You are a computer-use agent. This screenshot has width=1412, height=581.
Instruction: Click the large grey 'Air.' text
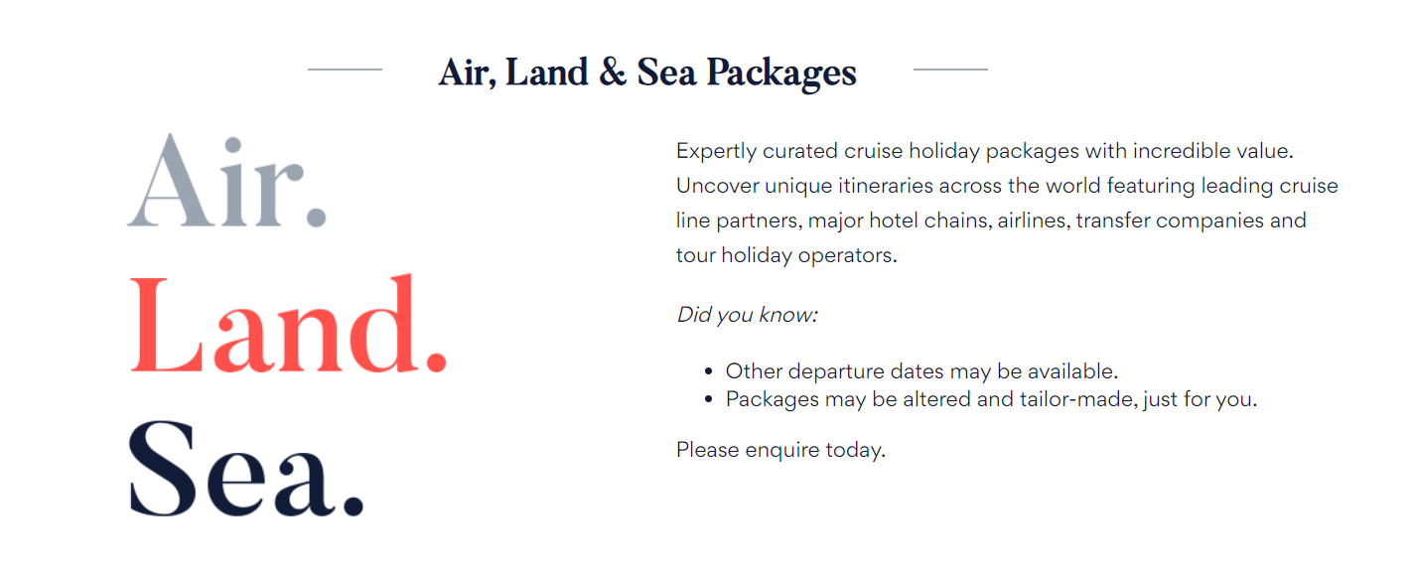tap(227, 181)
